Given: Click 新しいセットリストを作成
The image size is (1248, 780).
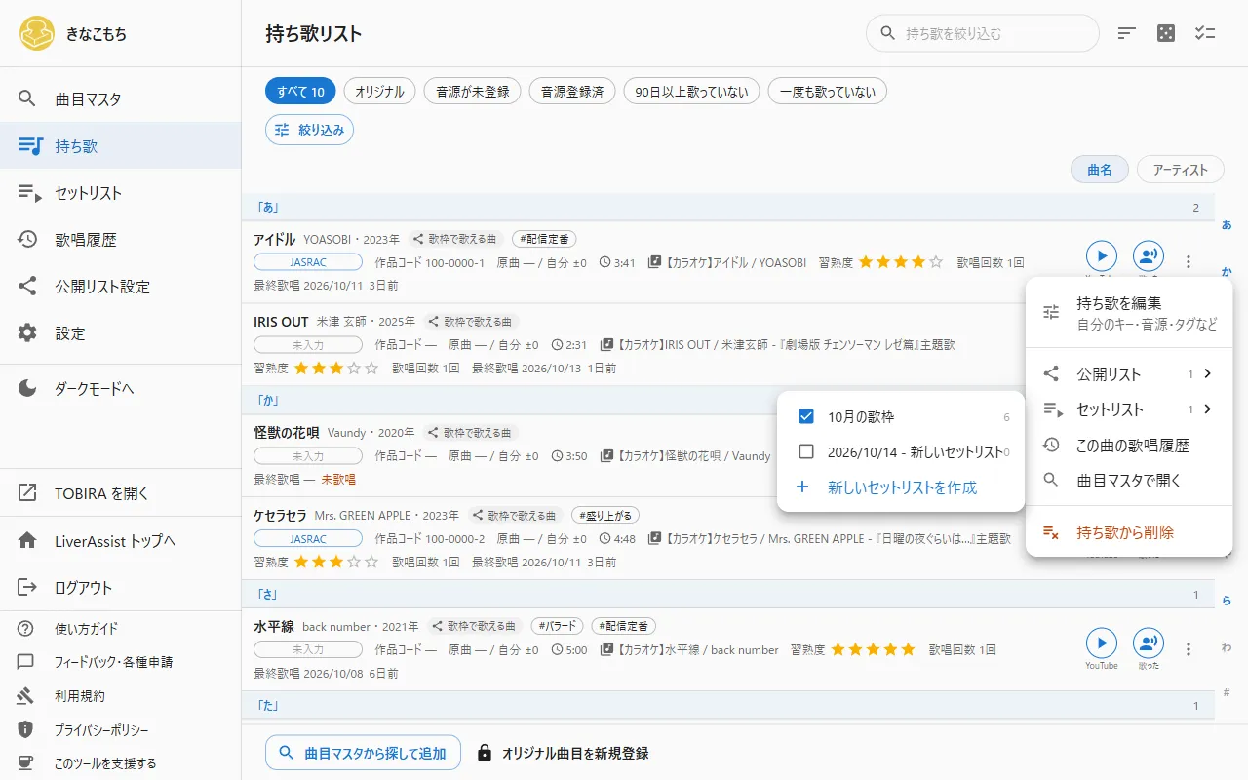Looking at the screenshot, I should (901, 487).
